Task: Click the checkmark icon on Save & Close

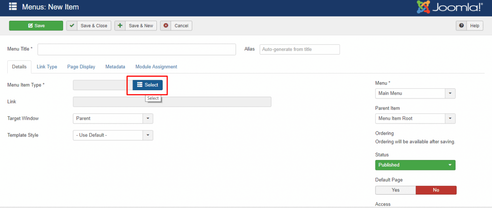Action: coord(72,26)
